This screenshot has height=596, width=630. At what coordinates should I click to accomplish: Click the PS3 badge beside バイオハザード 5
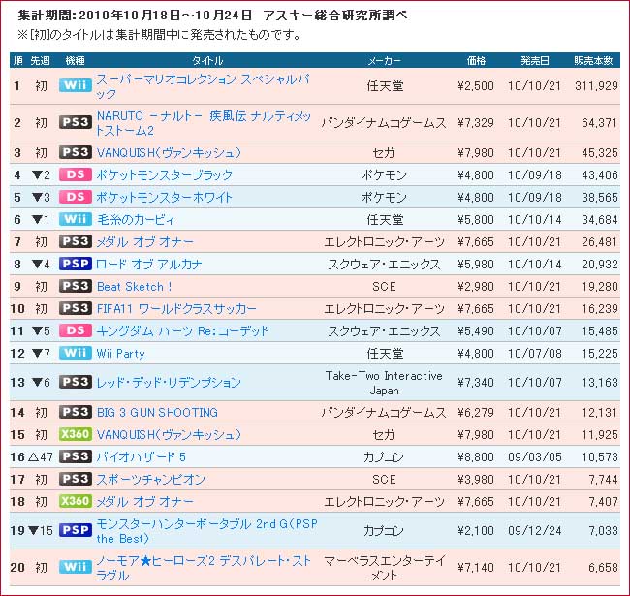[76, 457]
